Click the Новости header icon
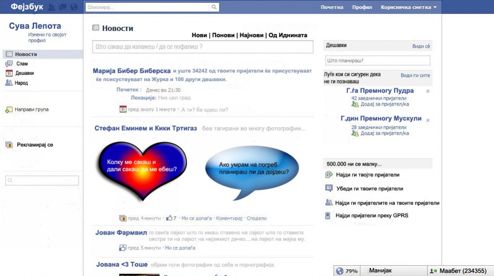The width and height of the screenshot is (494, 276). pyautogui.click(x=96, y=28)
